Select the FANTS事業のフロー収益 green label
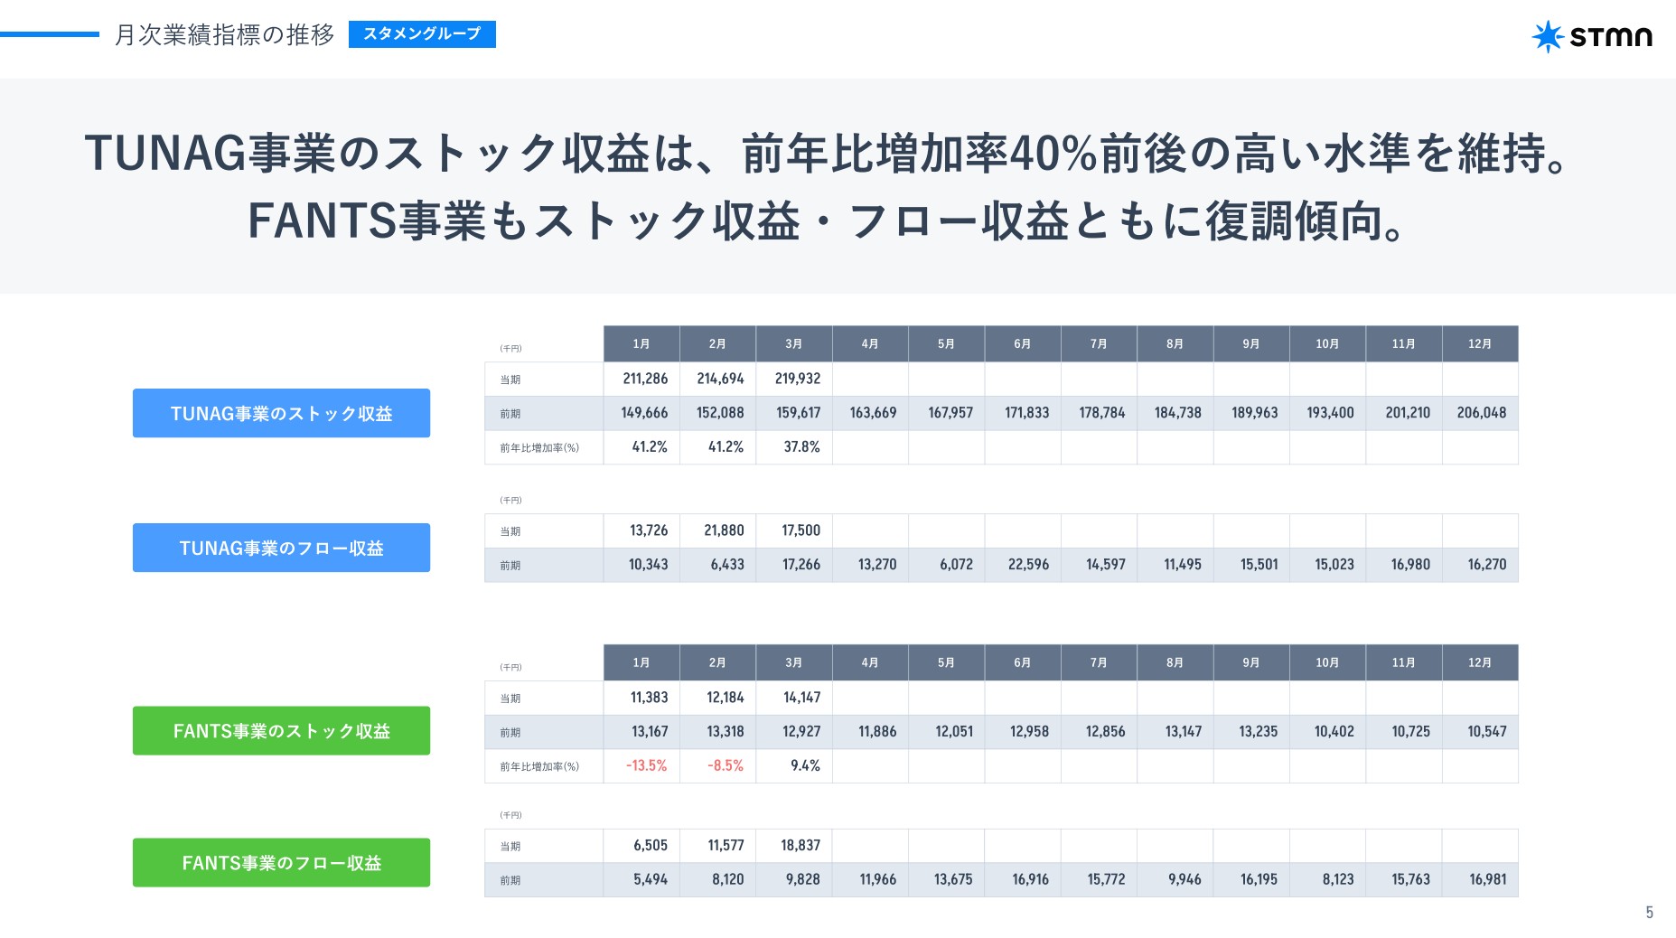Screen dimensions: 1676x938 pos(281,862)
